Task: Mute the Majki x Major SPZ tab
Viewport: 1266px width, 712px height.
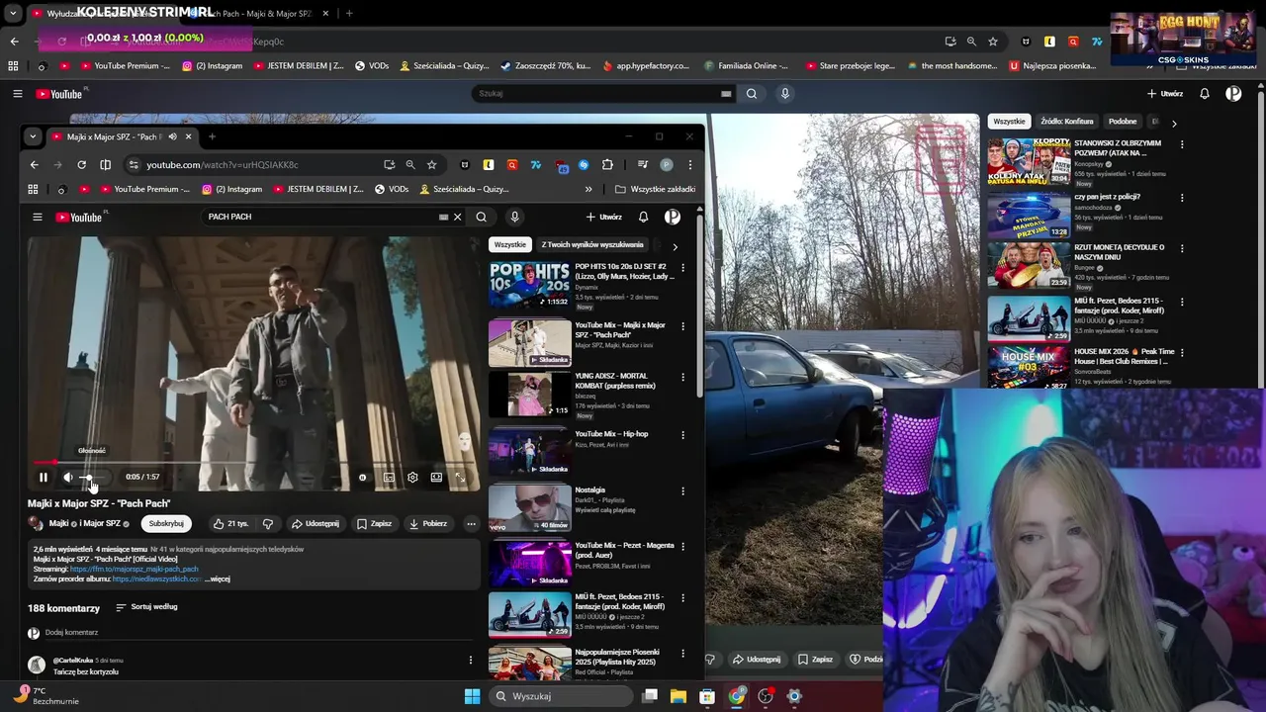Action: 172,136
